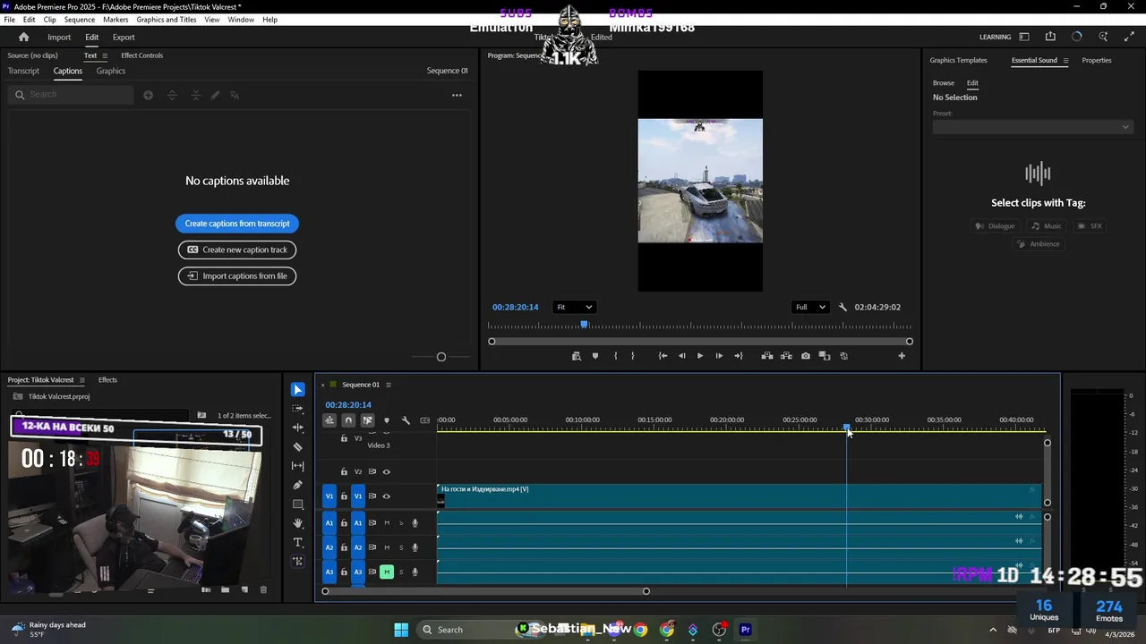Enable voice-over record on track A2
This screenshot has width=1146, height=644.
[x=415, y=547]
